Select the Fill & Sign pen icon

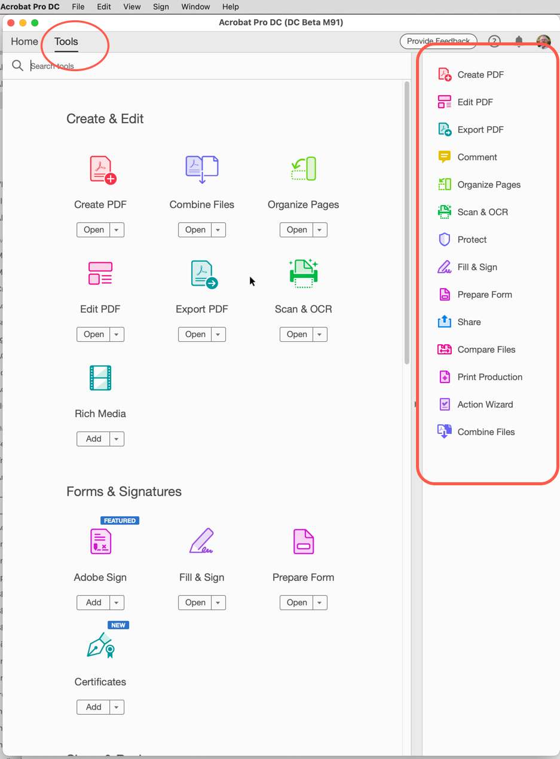pos(201,541)
